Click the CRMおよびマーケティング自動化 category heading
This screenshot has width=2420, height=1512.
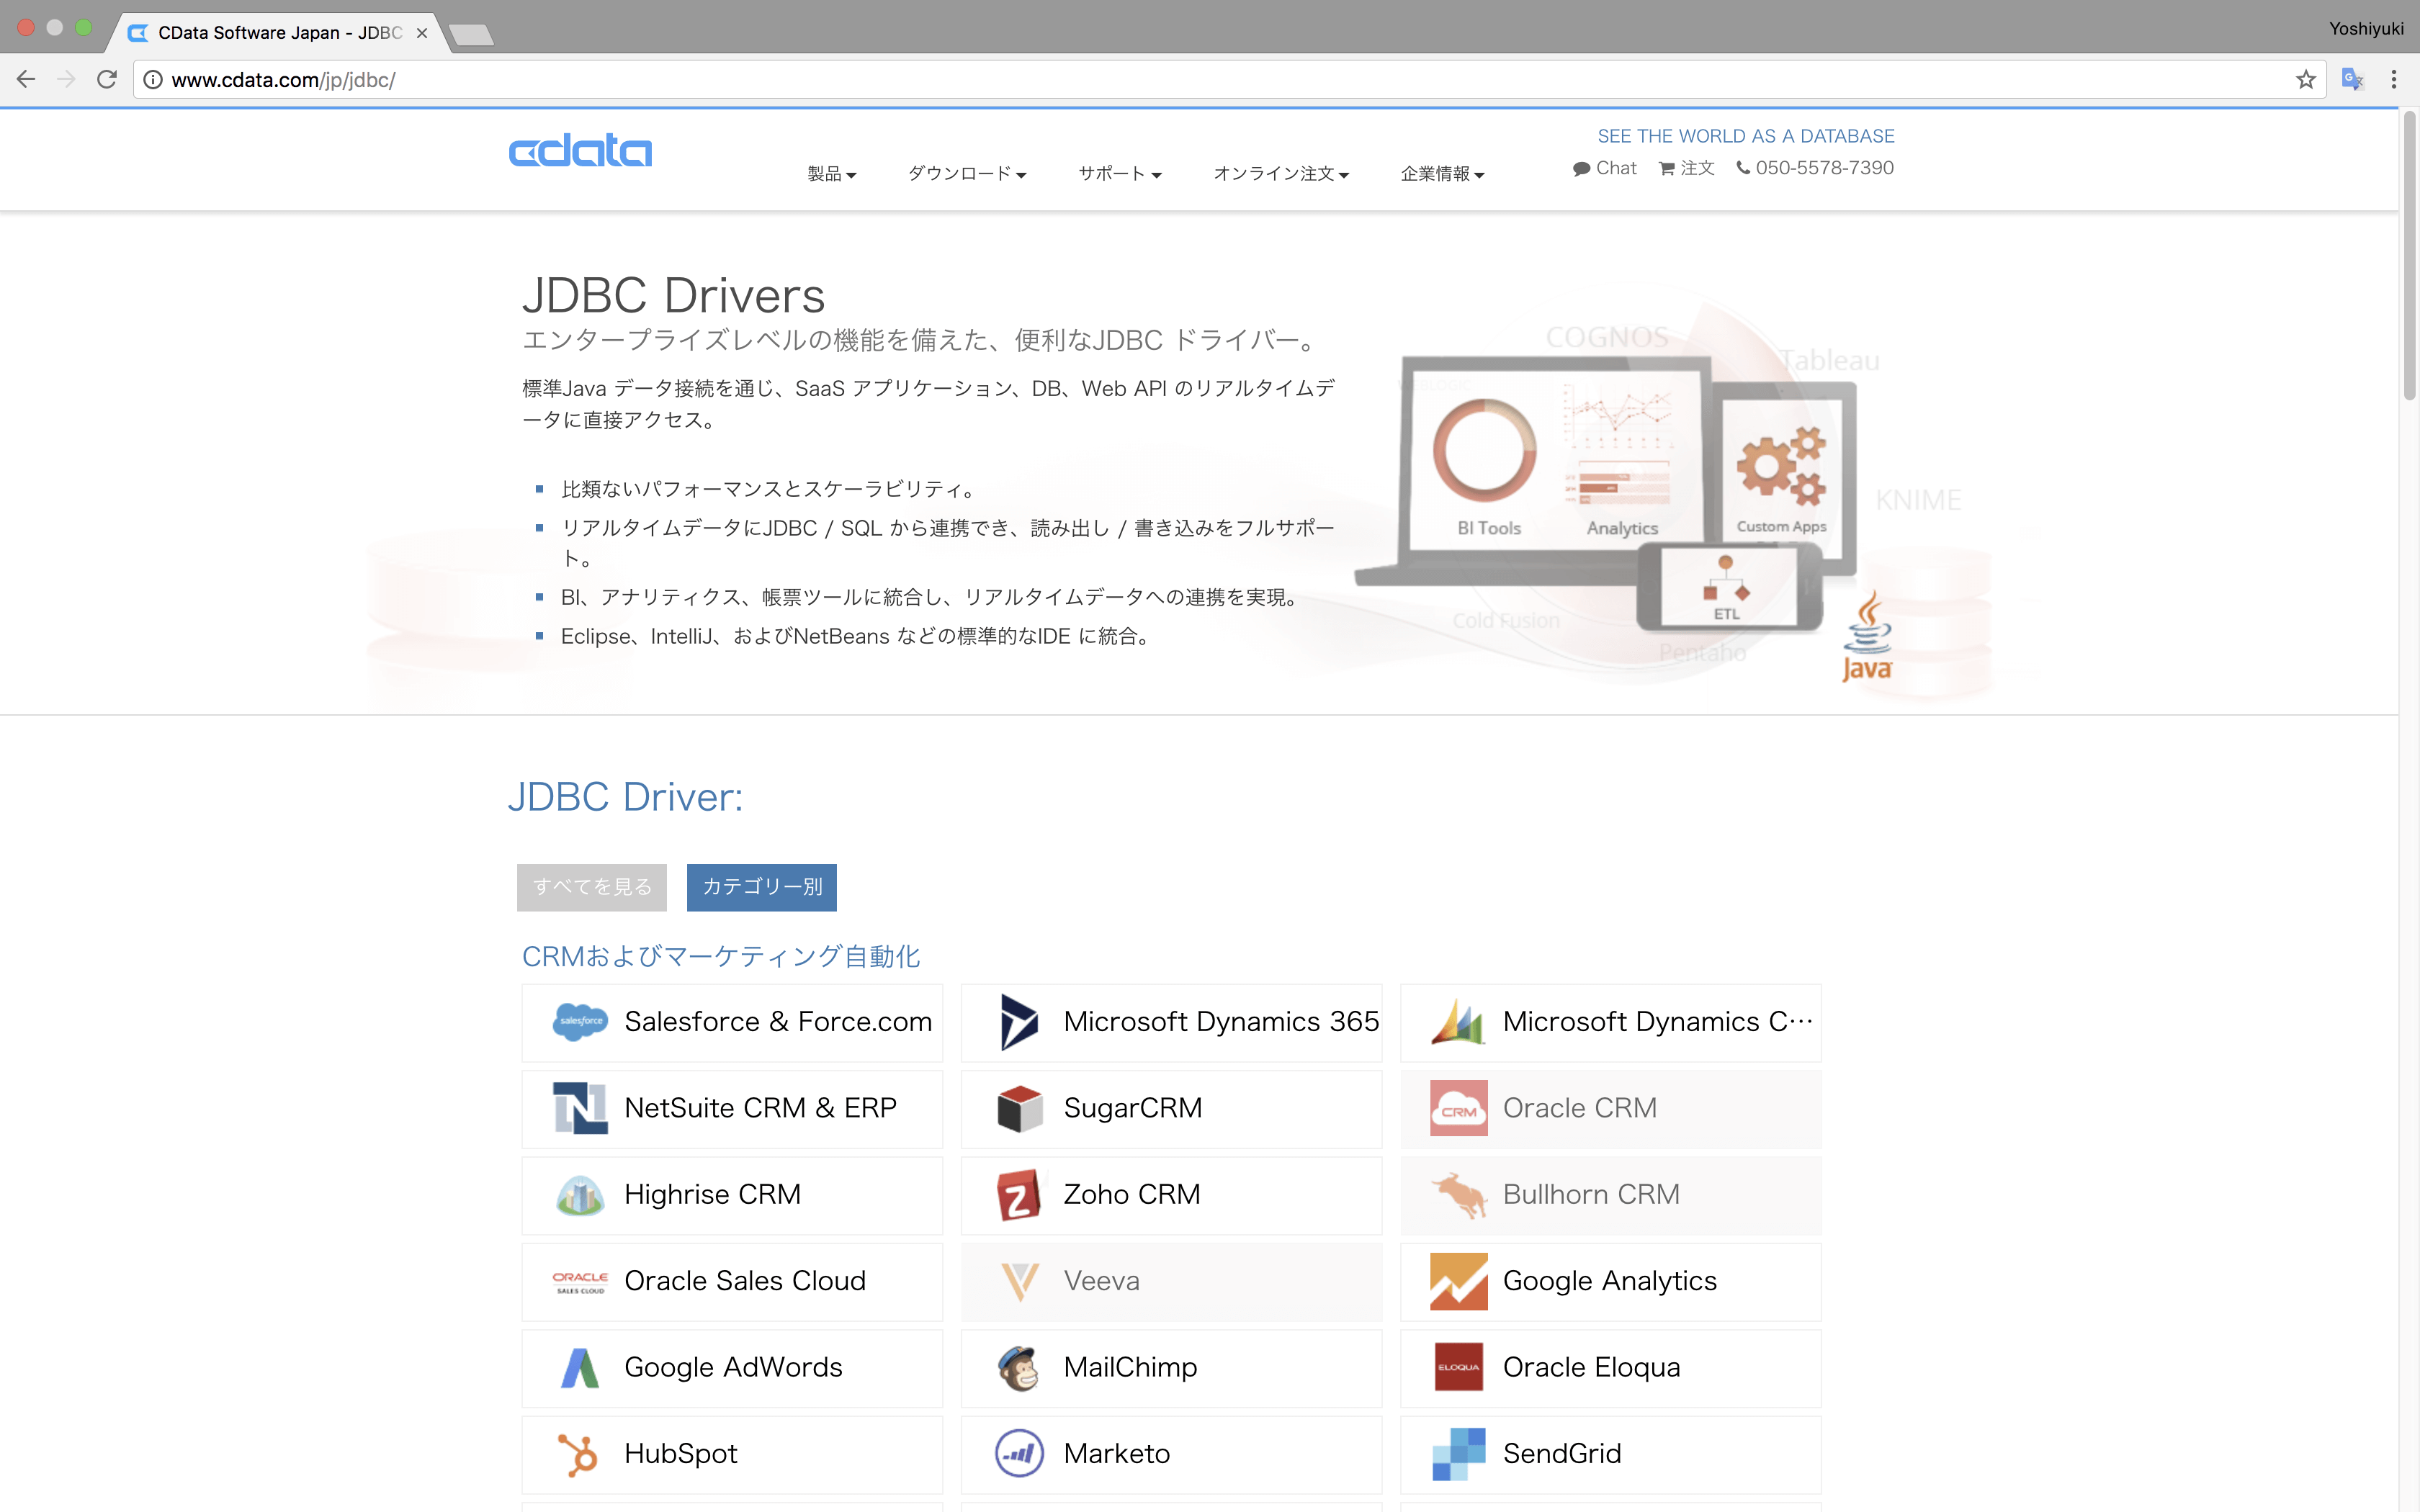point(721,956)
